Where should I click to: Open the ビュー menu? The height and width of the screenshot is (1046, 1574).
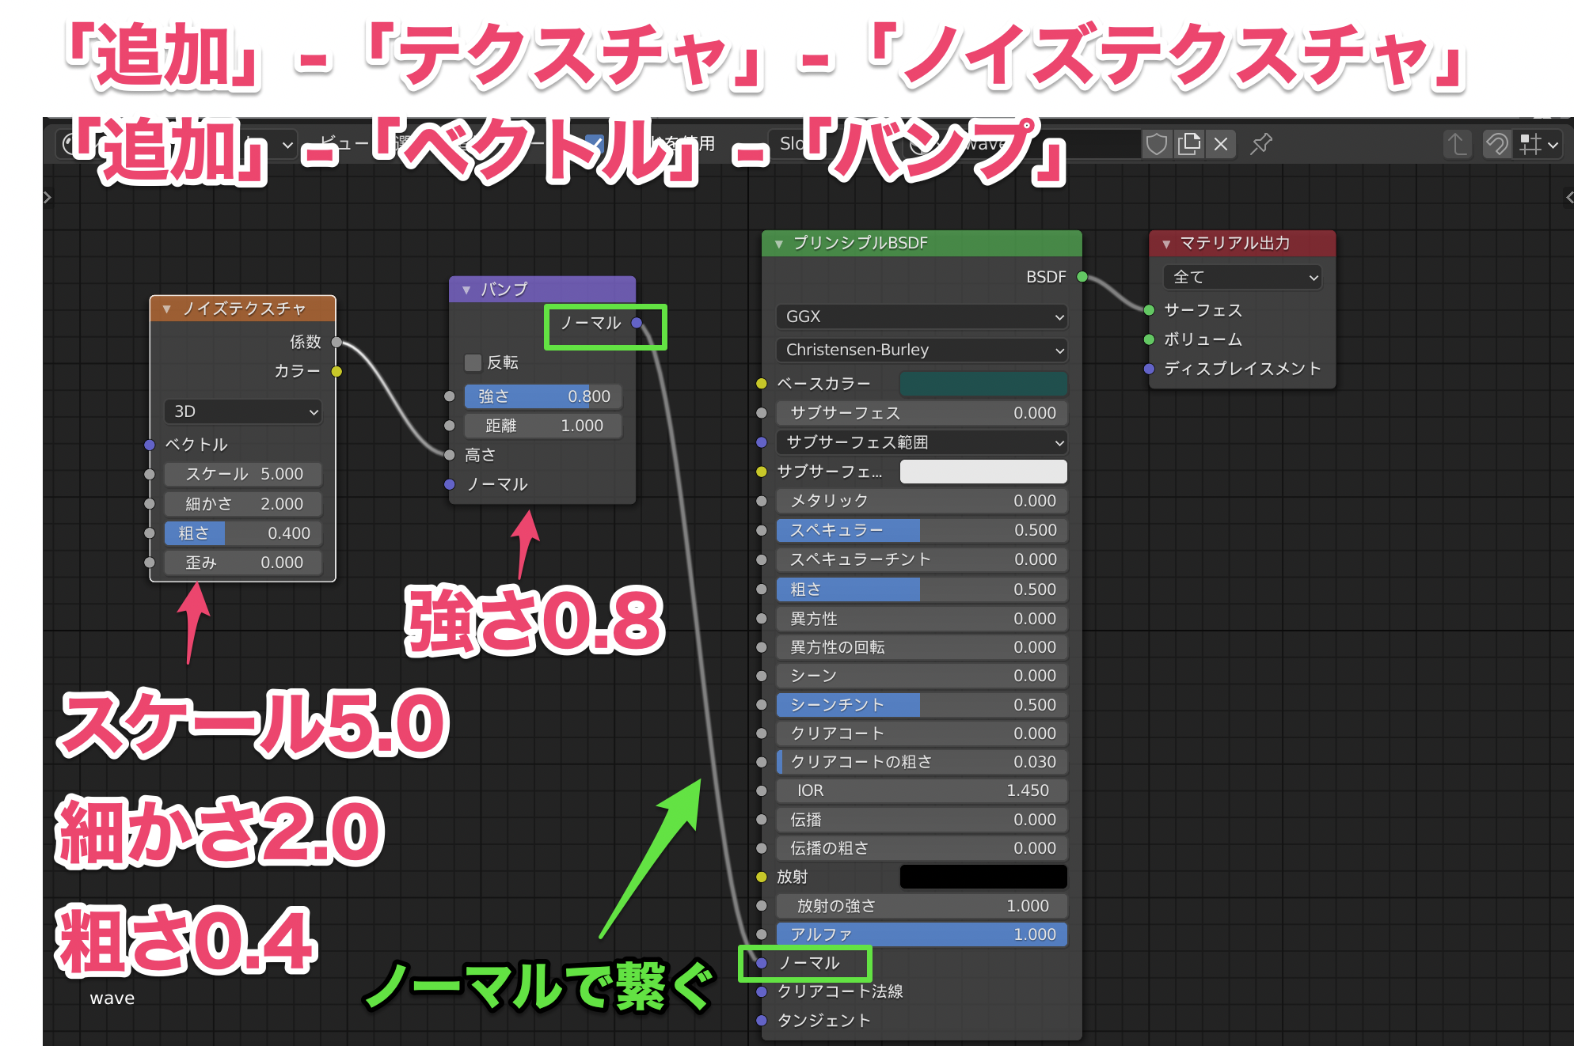coord(344,143)
